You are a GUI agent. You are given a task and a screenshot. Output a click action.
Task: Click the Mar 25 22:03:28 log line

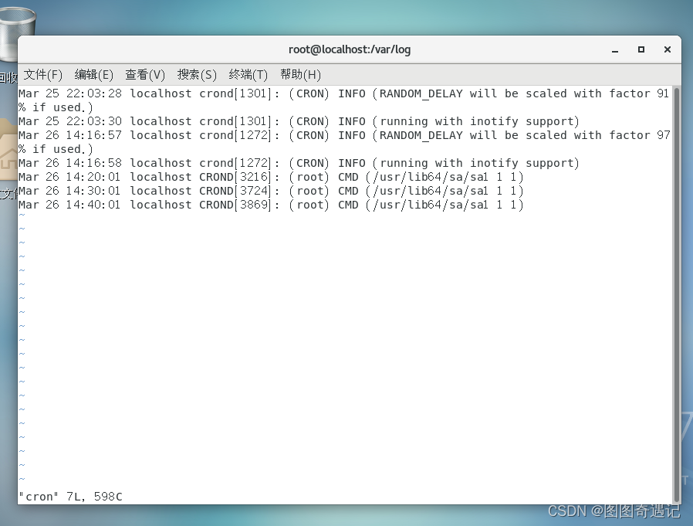point(344,100)
